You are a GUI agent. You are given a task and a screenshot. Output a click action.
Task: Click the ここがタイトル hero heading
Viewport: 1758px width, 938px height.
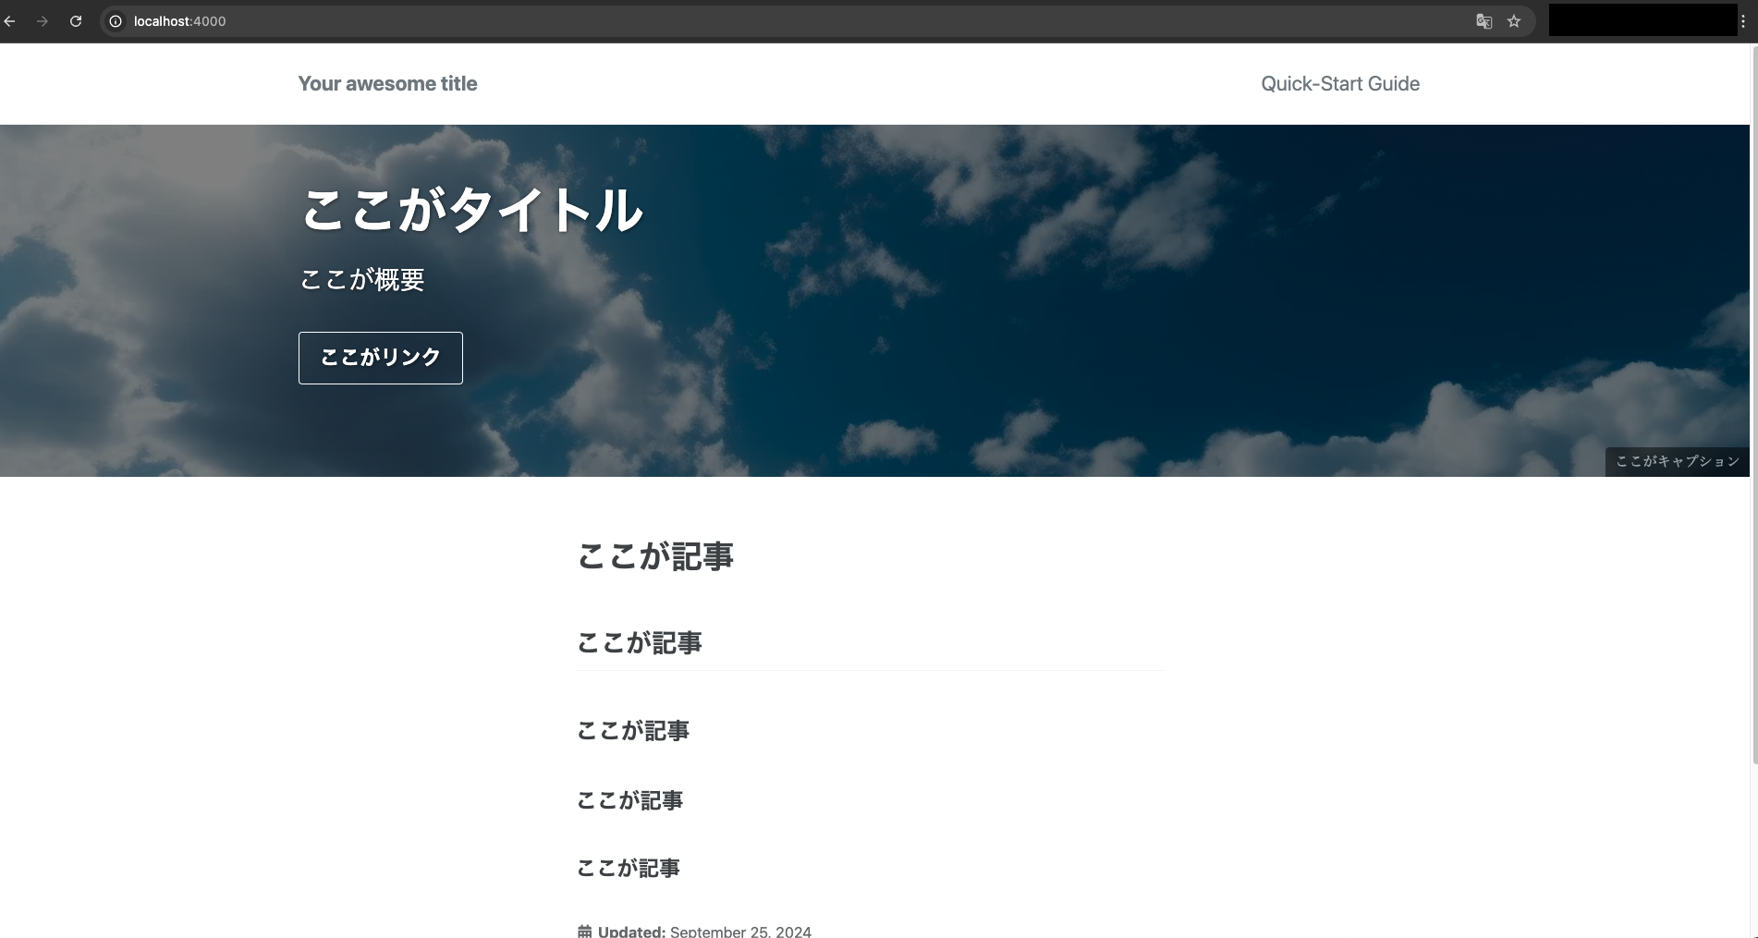[471, 211]
